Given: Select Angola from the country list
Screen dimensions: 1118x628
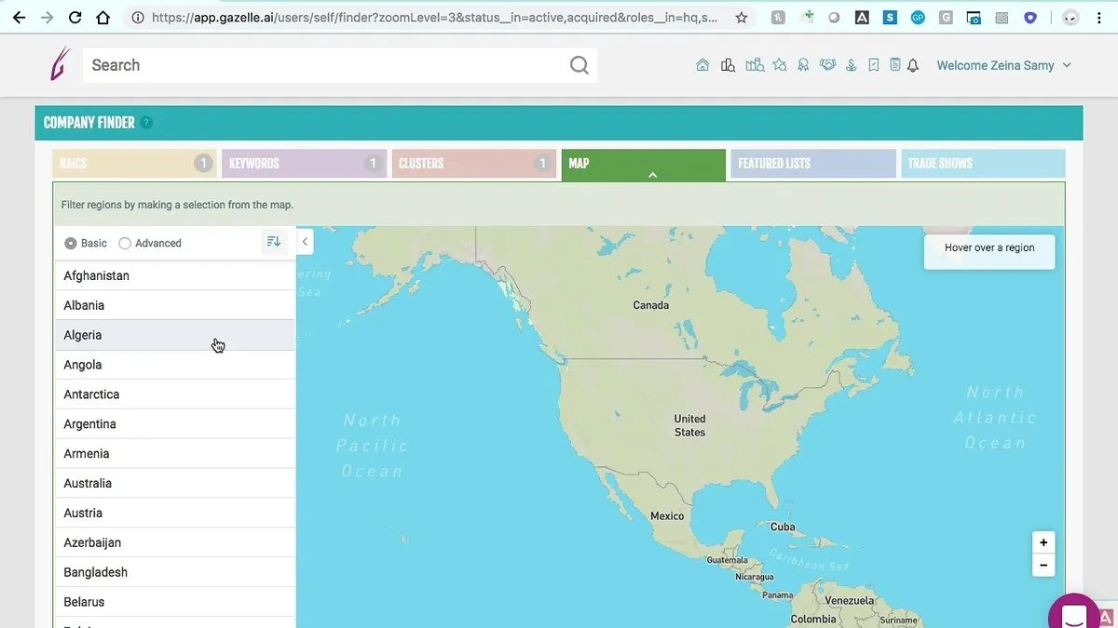Looking at the screenshot, I should pyautogui.click(x=174, y=365).
